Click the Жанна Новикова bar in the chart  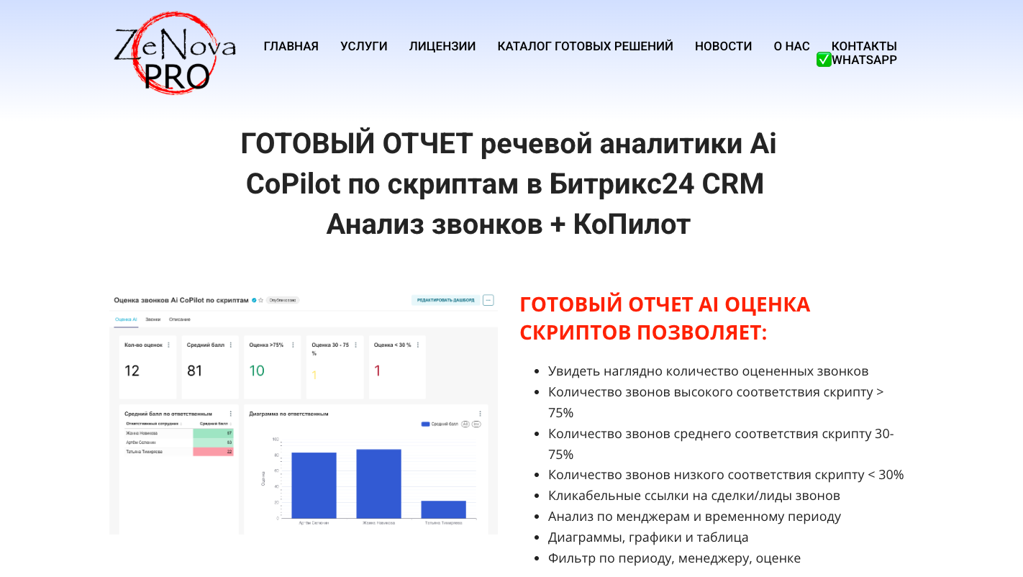378,483
